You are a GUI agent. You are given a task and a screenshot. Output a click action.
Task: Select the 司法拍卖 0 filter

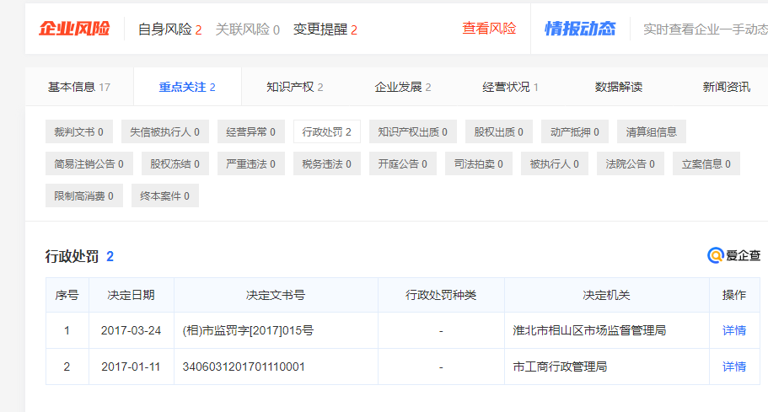(479, 164)
